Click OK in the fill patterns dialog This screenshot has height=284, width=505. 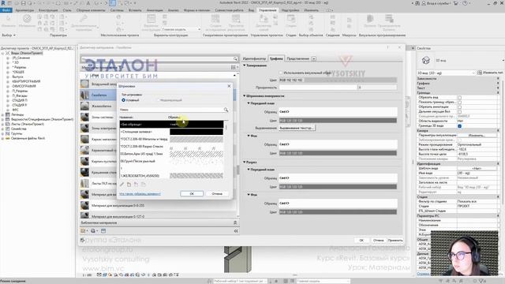pyautogui.click(x=192, y=193)
